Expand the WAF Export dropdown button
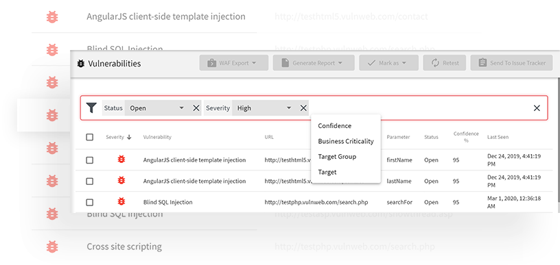The height and width of the screenshot is (265, 560). [x=234, y=63]
